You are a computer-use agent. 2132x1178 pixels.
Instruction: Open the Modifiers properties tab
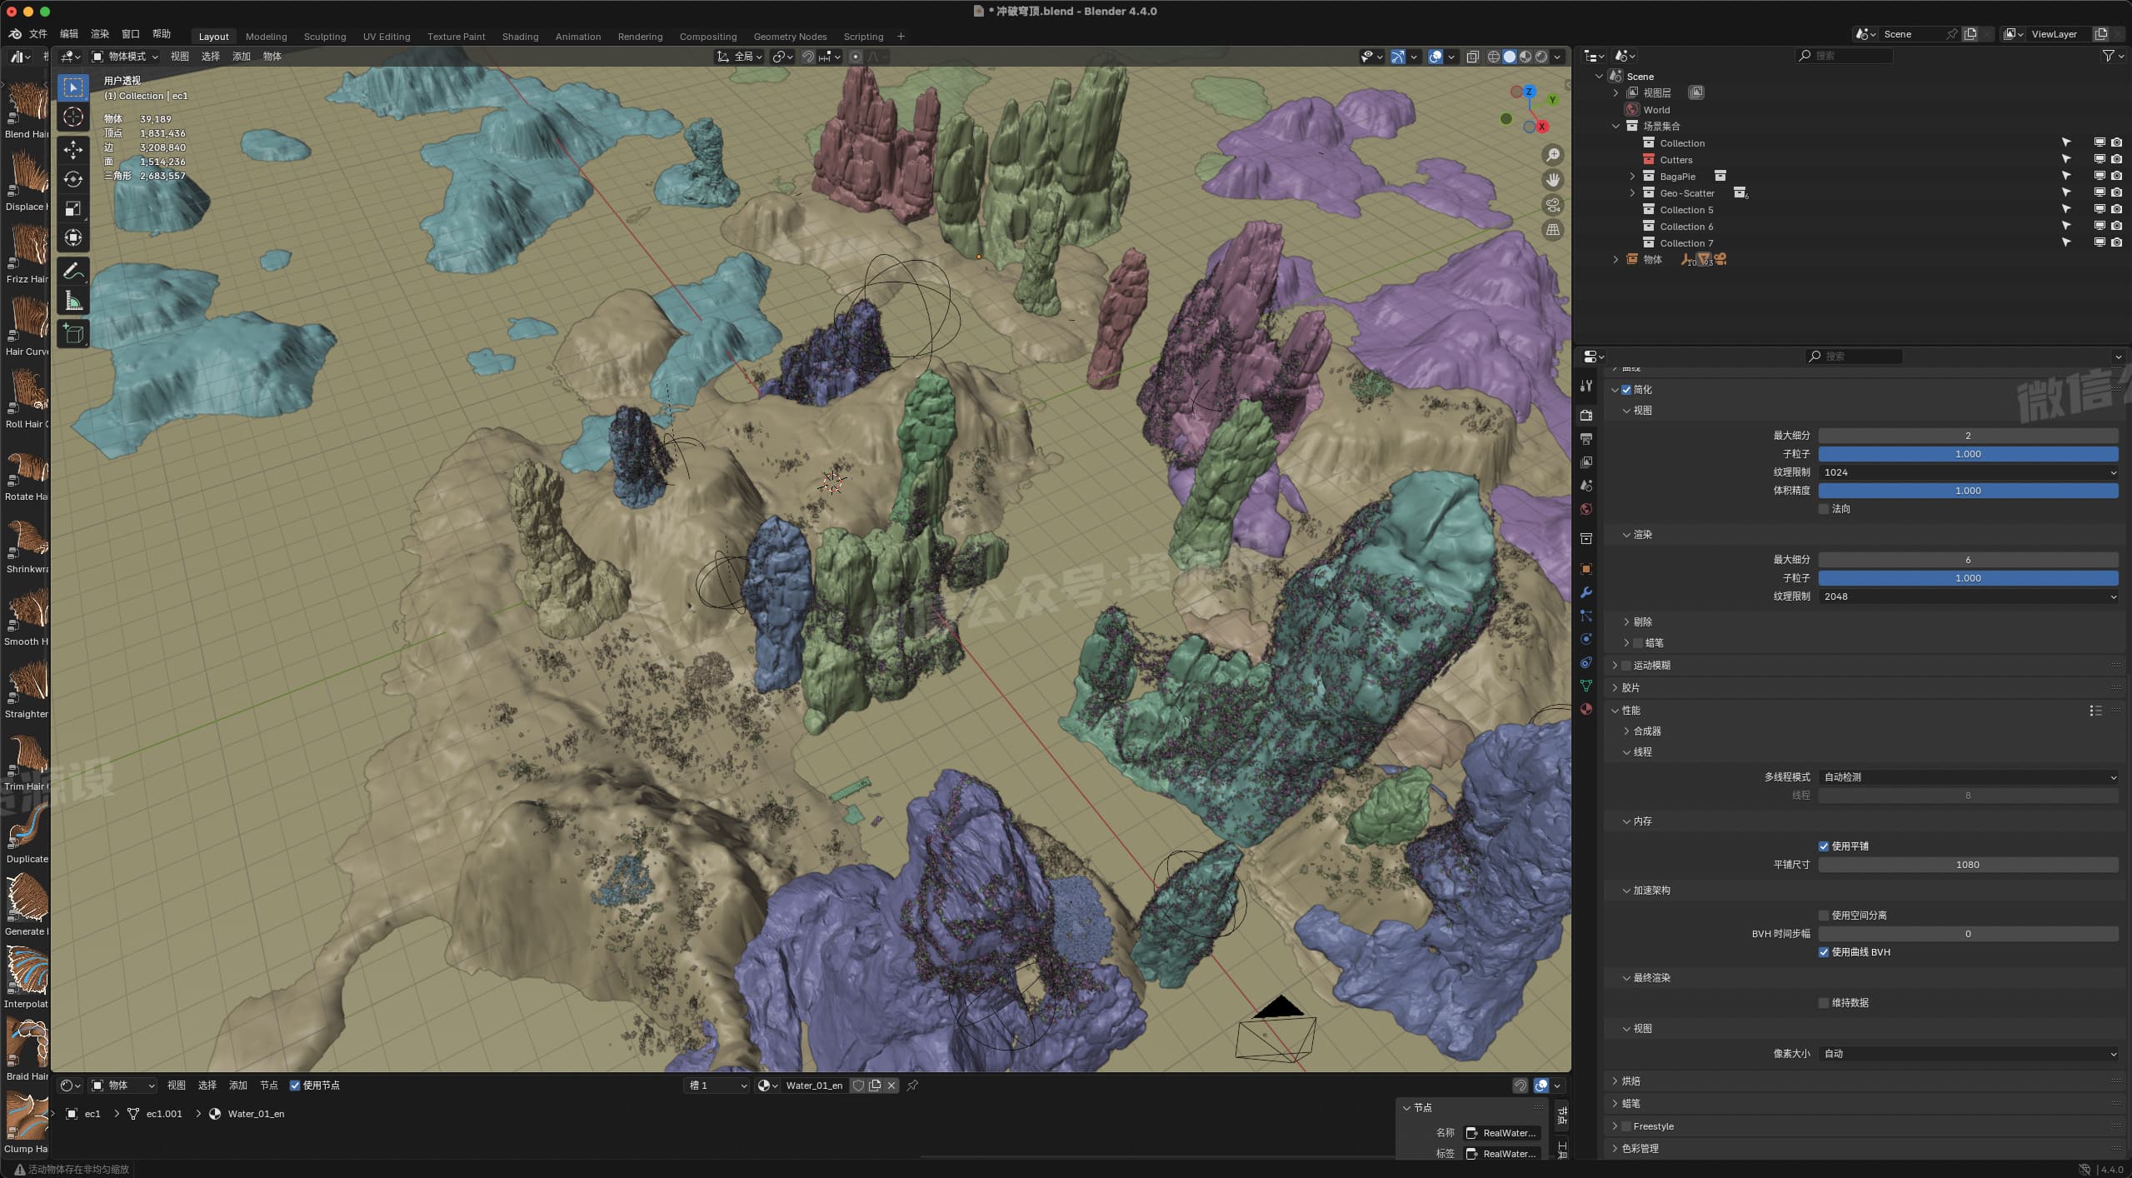pos(1586,592)
